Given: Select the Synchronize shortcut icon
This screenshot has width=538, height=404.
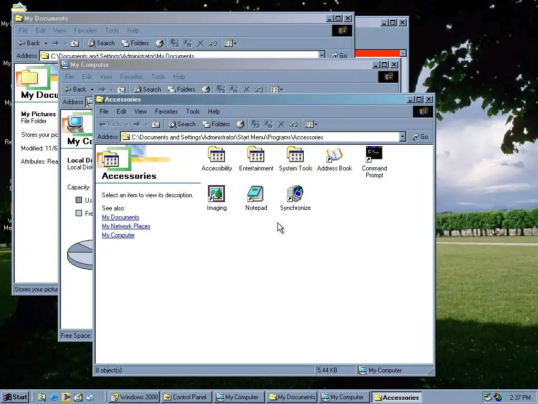Looking at the screenshot, I should (x=295, y=194).
